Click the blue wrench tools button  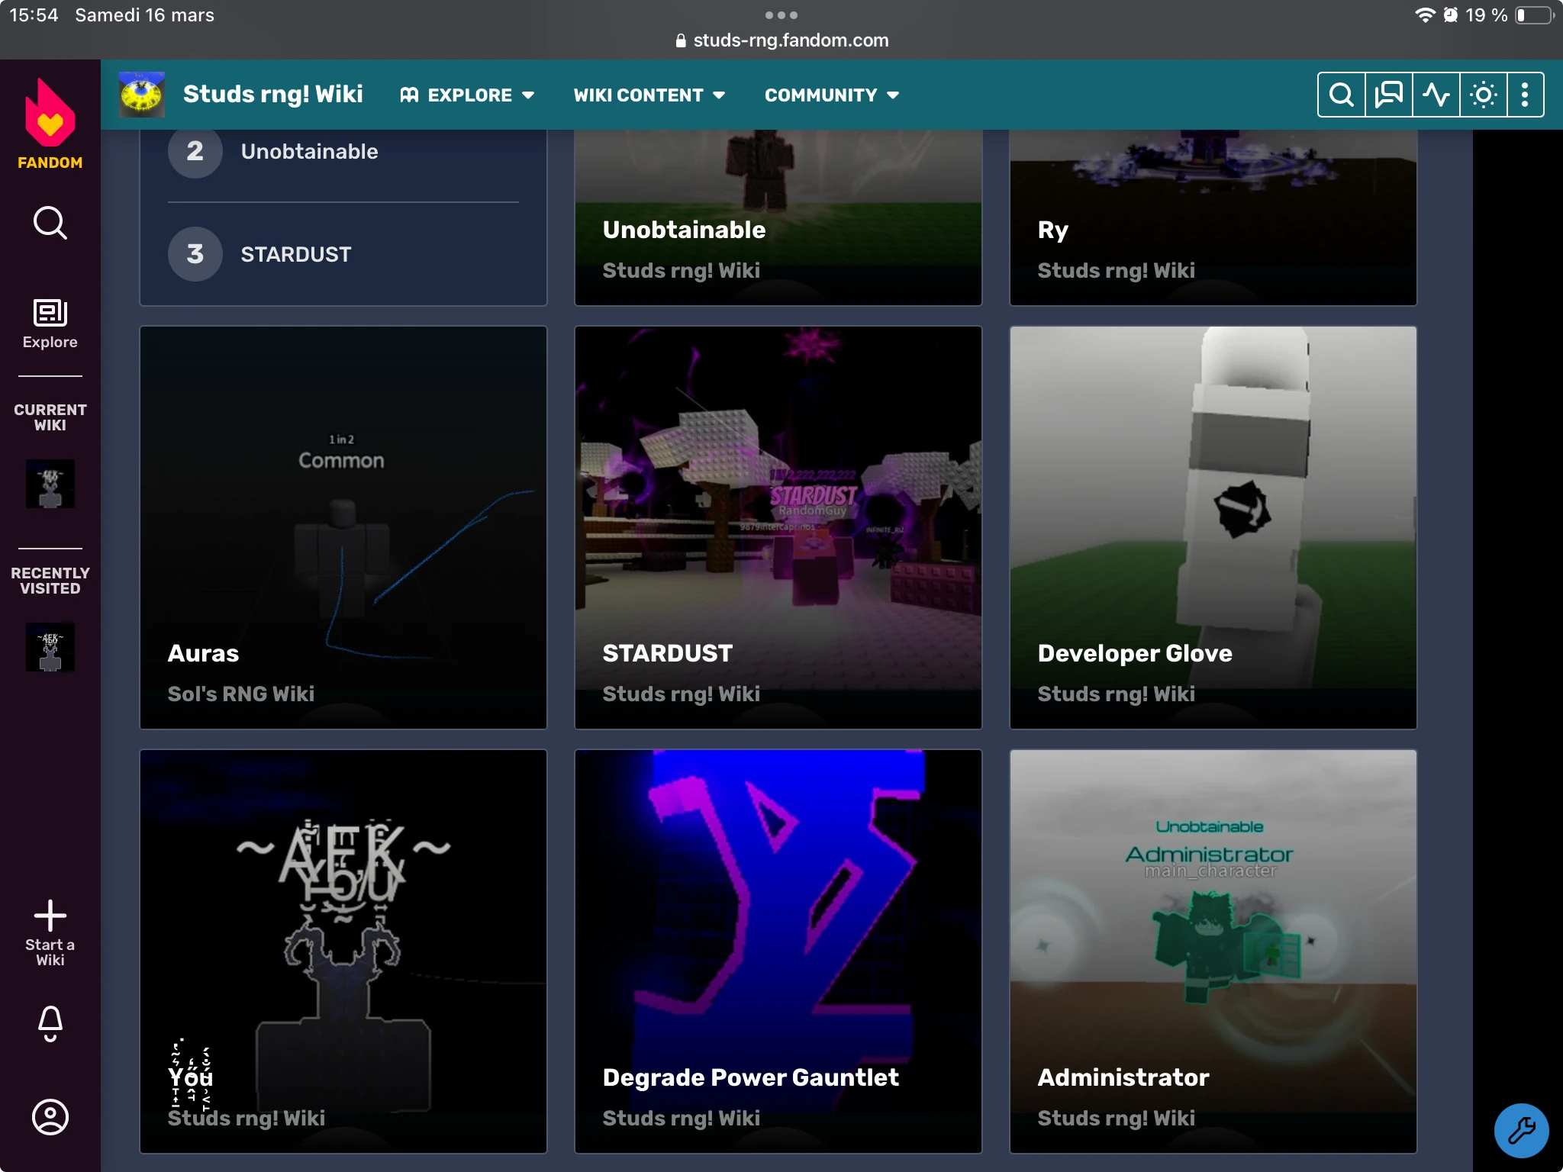click(x=1520, y=1130)
